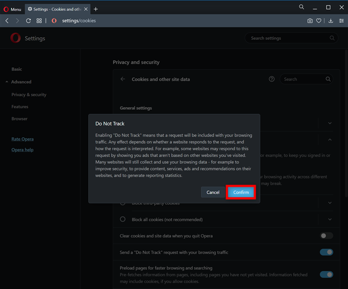The width and height of the screenshot is (348, 289).
Task: Maximize the Opera window
Action: pyautogui.click(x=328, y=8)
